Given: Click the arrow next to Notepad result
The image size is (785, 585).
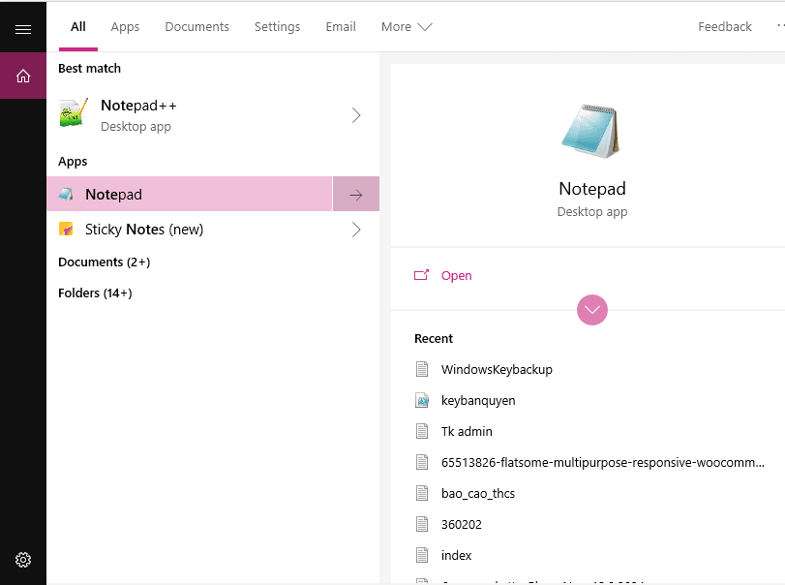Looking at the screenshot, I should tap(356, 195).
